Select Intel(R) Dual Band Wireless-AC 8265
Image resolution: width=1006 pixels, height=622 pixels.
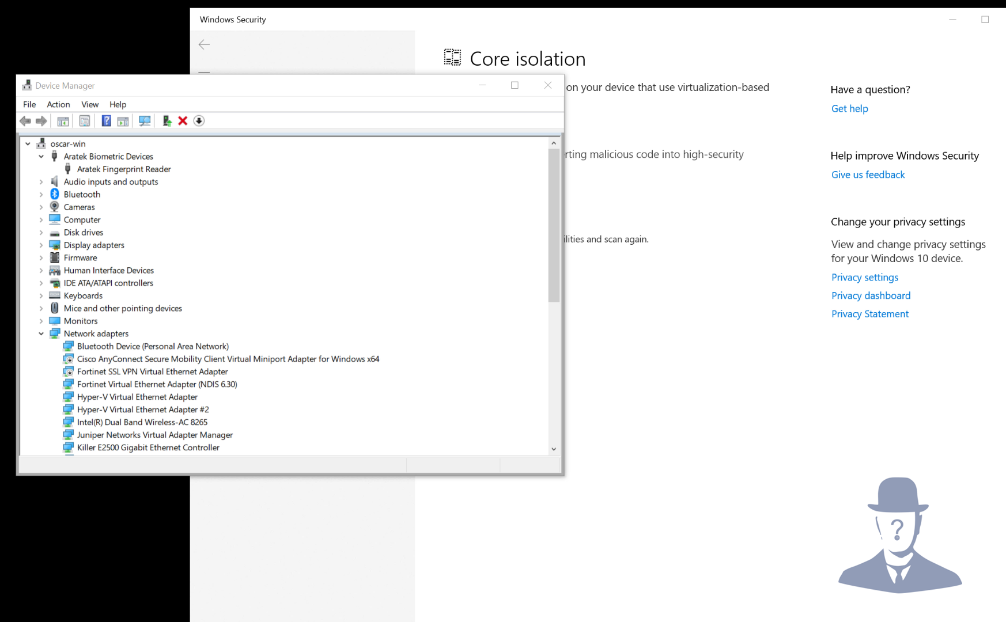click(142, 422)
